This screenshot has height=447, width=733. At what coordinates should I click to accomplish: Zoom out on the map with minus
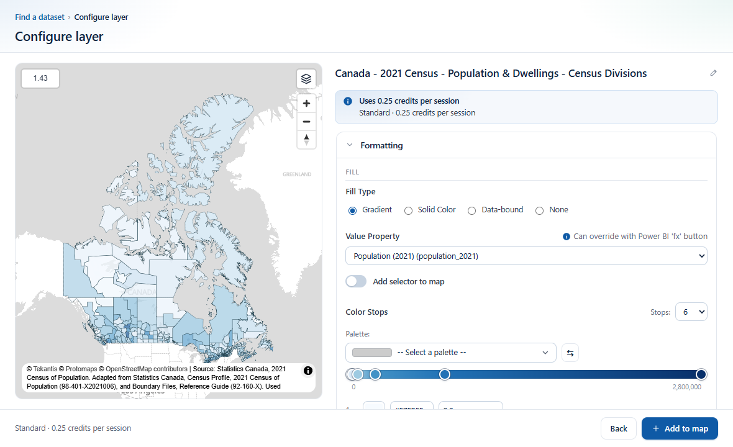coord(307,122)
